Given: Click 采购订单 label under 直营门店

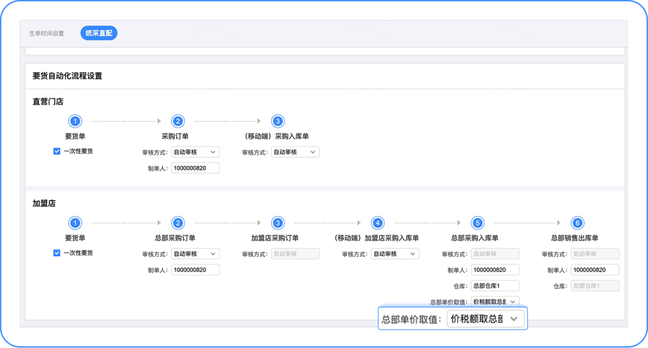Looking at the screenshot, I should (175, 136).
